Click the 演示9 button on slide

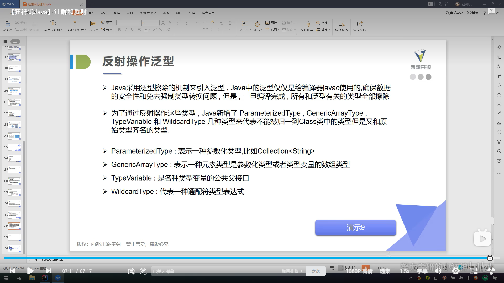click(355, 227)
